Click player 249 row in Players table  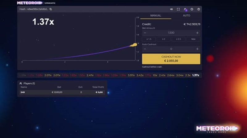click(x=62, y=92)
